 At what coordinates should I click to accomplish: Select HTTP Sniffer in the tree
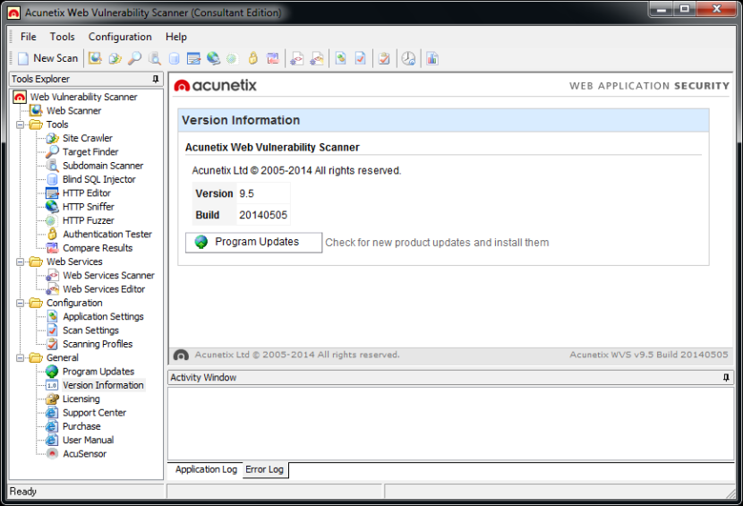click(x=89, y=207)
